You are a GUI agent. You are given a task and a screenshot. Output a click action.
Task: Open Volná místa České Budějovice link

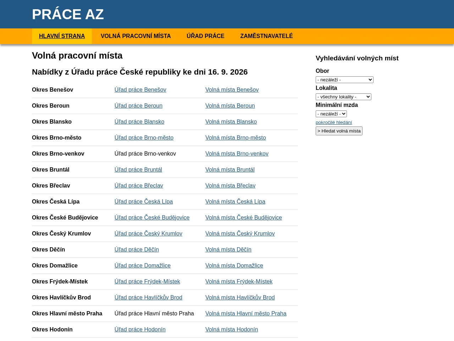pos(244,218)
